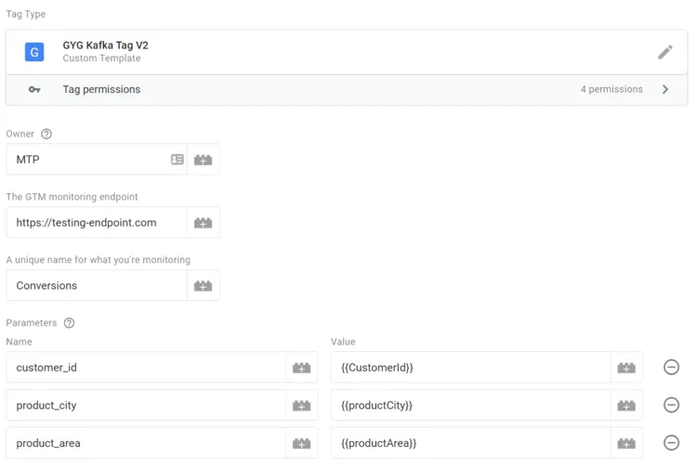Remove the product_city parameter row
The height and width of the screenshot is (470, 697).
point(671,405)
